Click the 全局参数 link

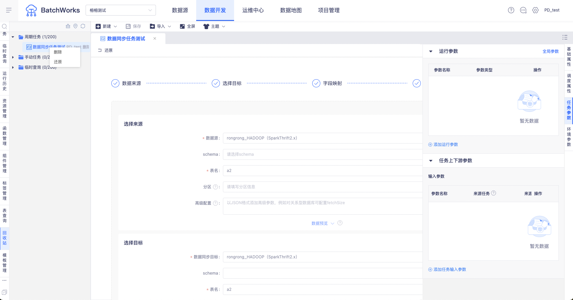(x=551, y=51)
